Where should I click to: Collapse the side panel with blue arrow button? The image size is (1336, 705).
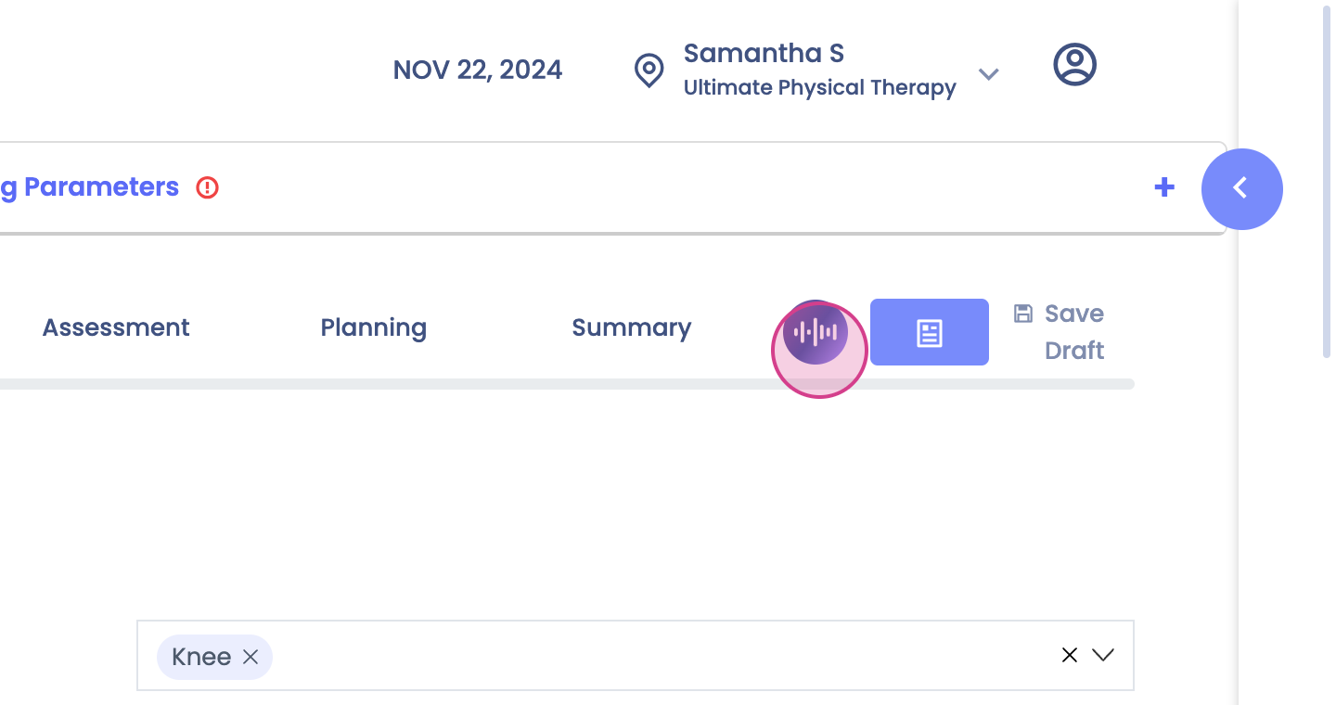point(1242,189)
